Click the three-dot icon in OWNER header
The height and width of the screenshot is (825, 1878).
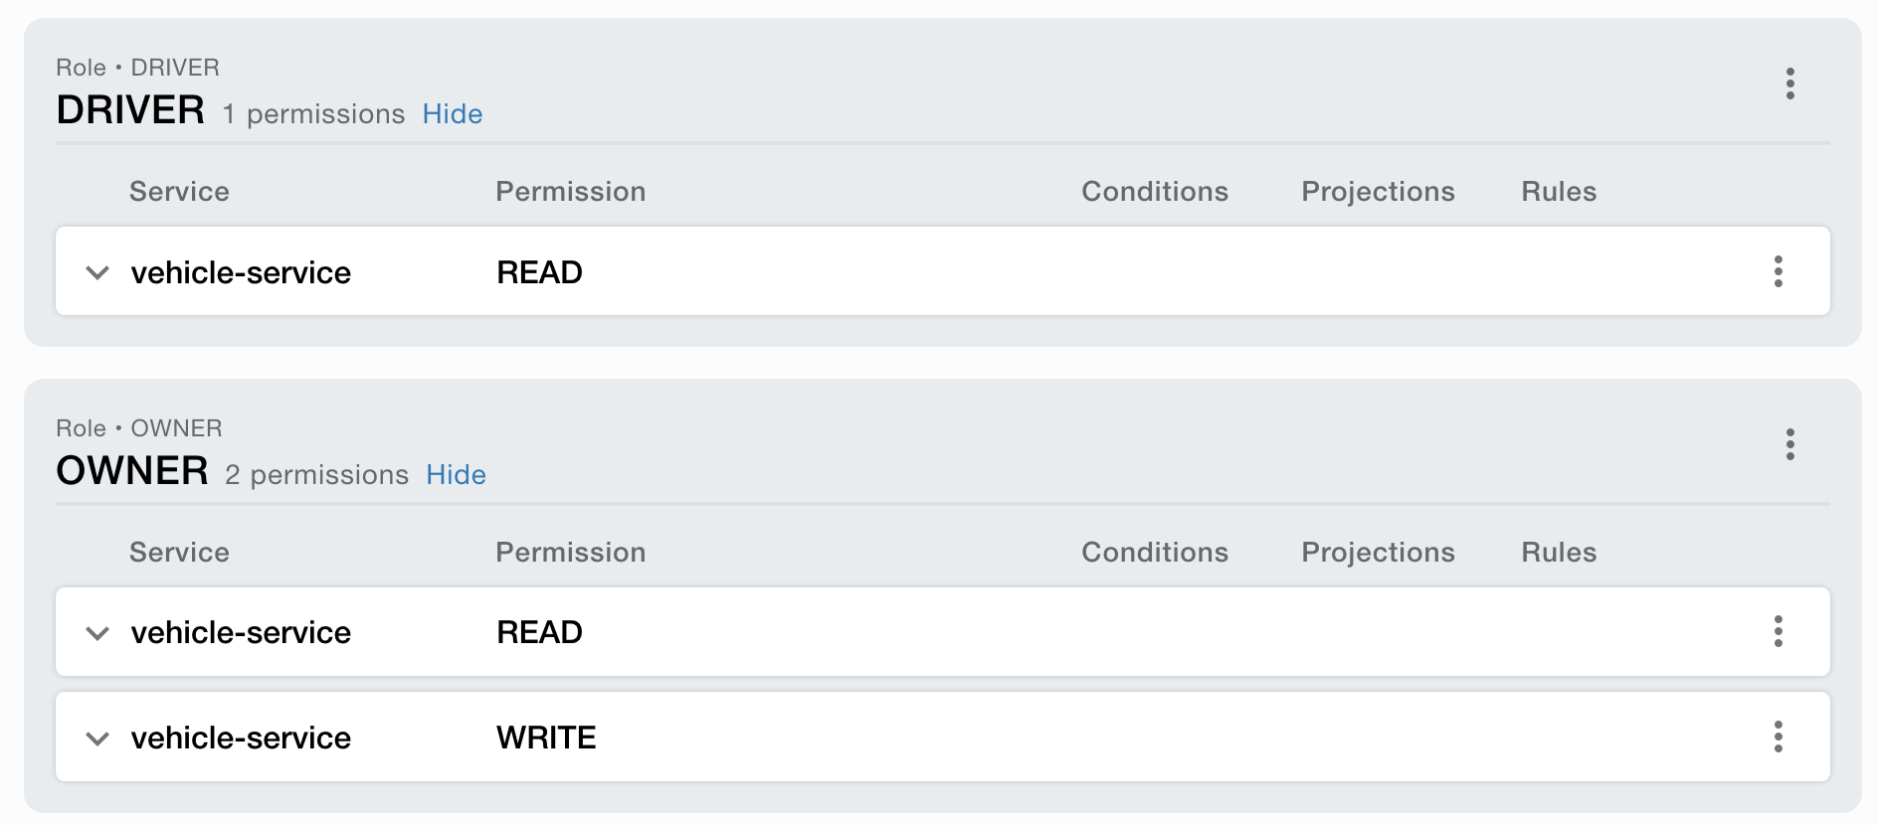point(1789,445)
